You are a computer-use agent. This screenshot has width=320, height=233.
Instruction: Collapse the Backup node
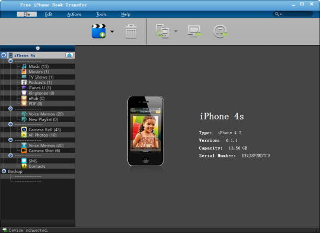(4, 171)
